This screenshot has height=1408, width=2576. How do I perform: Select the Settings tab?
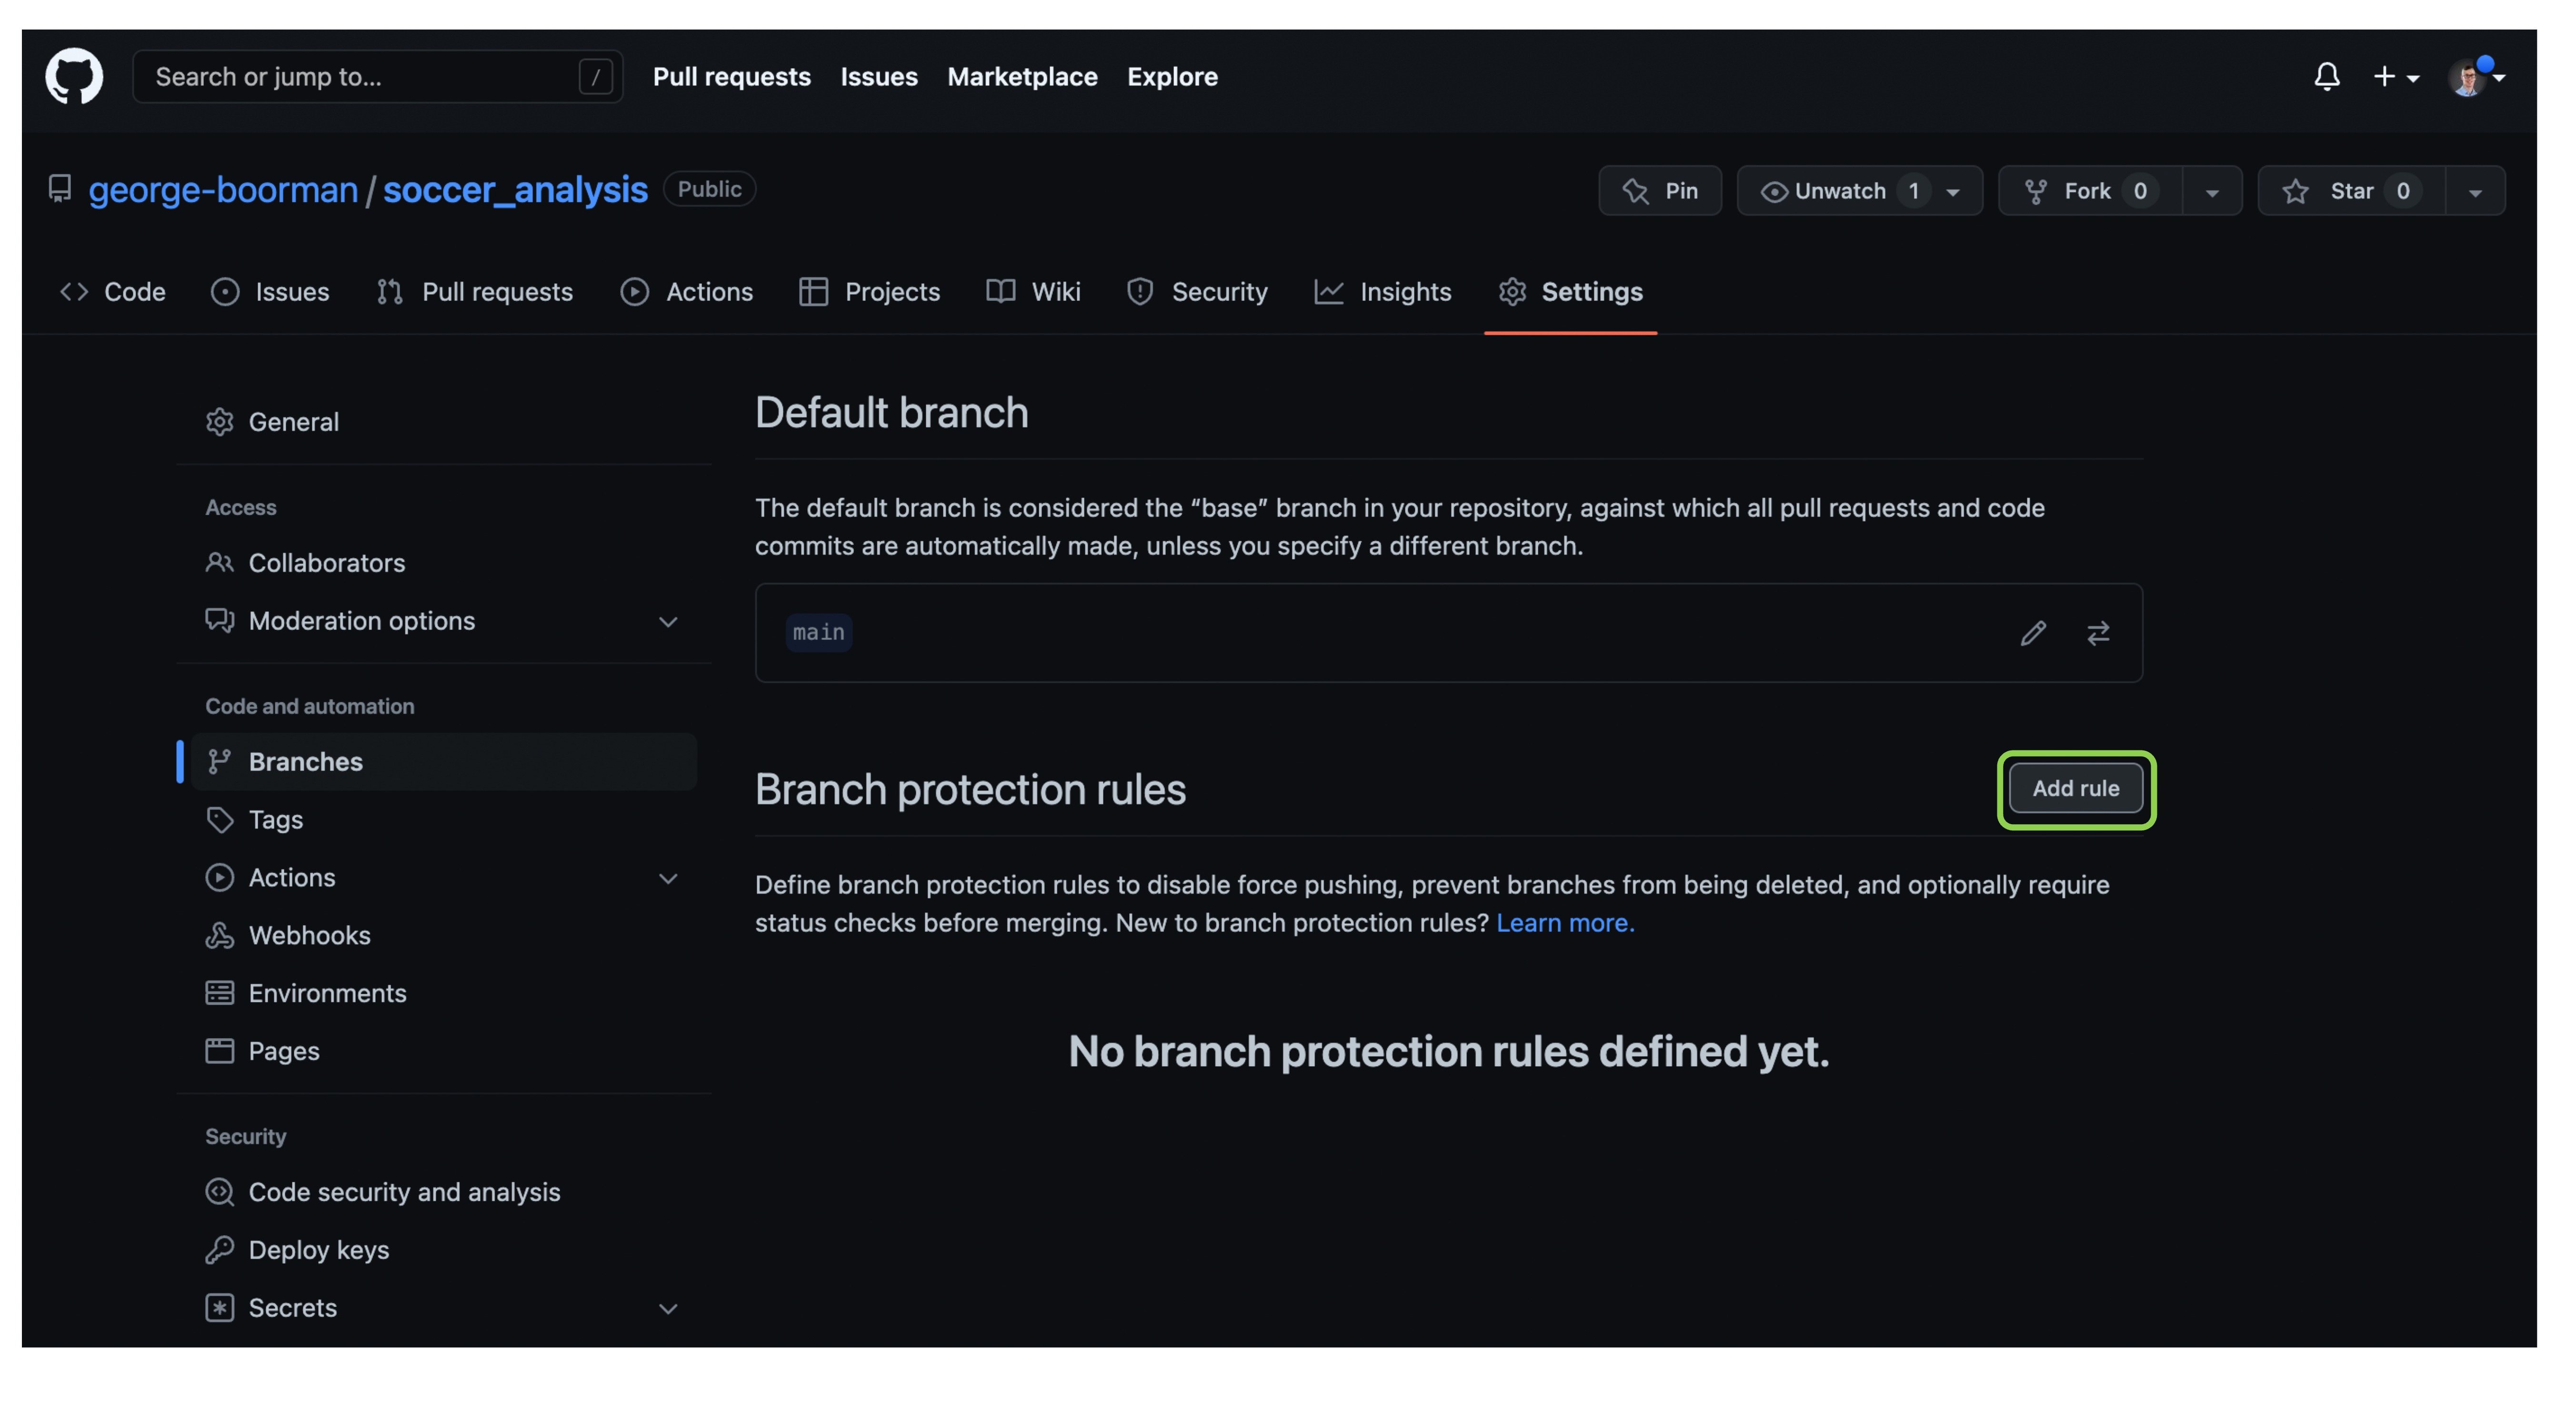[1571, 292]
